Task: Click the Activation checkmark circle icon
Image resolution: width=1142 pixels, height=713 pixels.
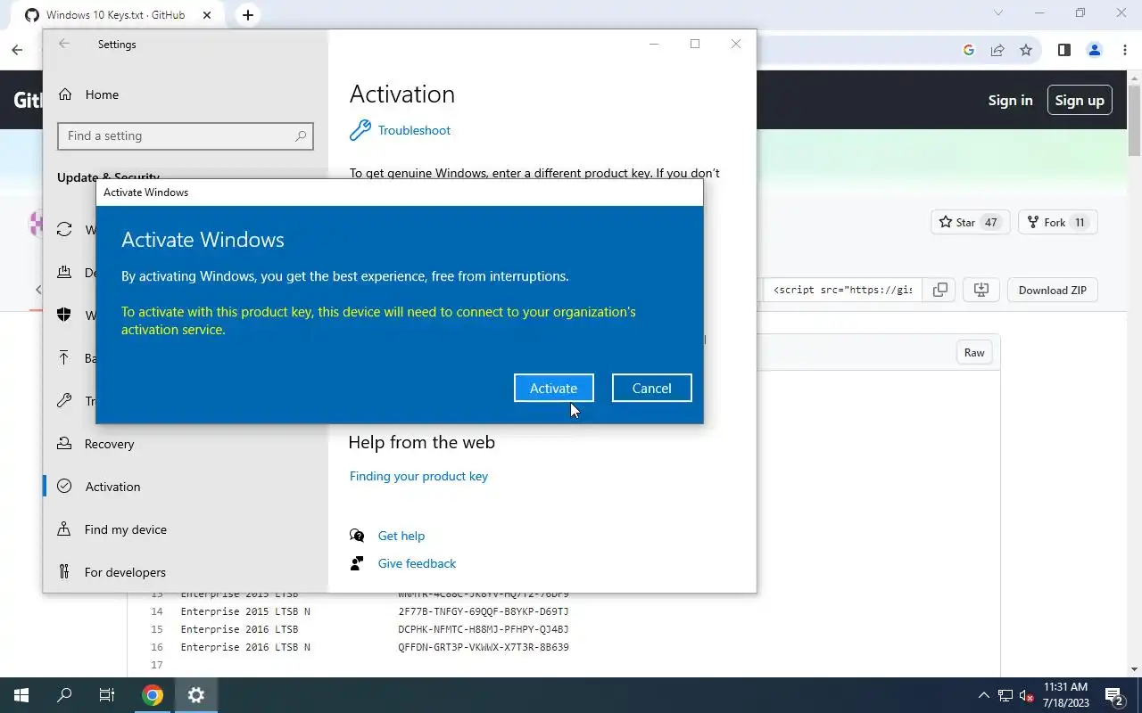Action: click(64, 487)
